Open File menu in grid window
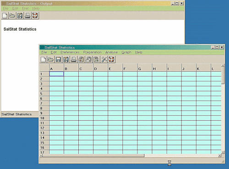 [44, 52]
